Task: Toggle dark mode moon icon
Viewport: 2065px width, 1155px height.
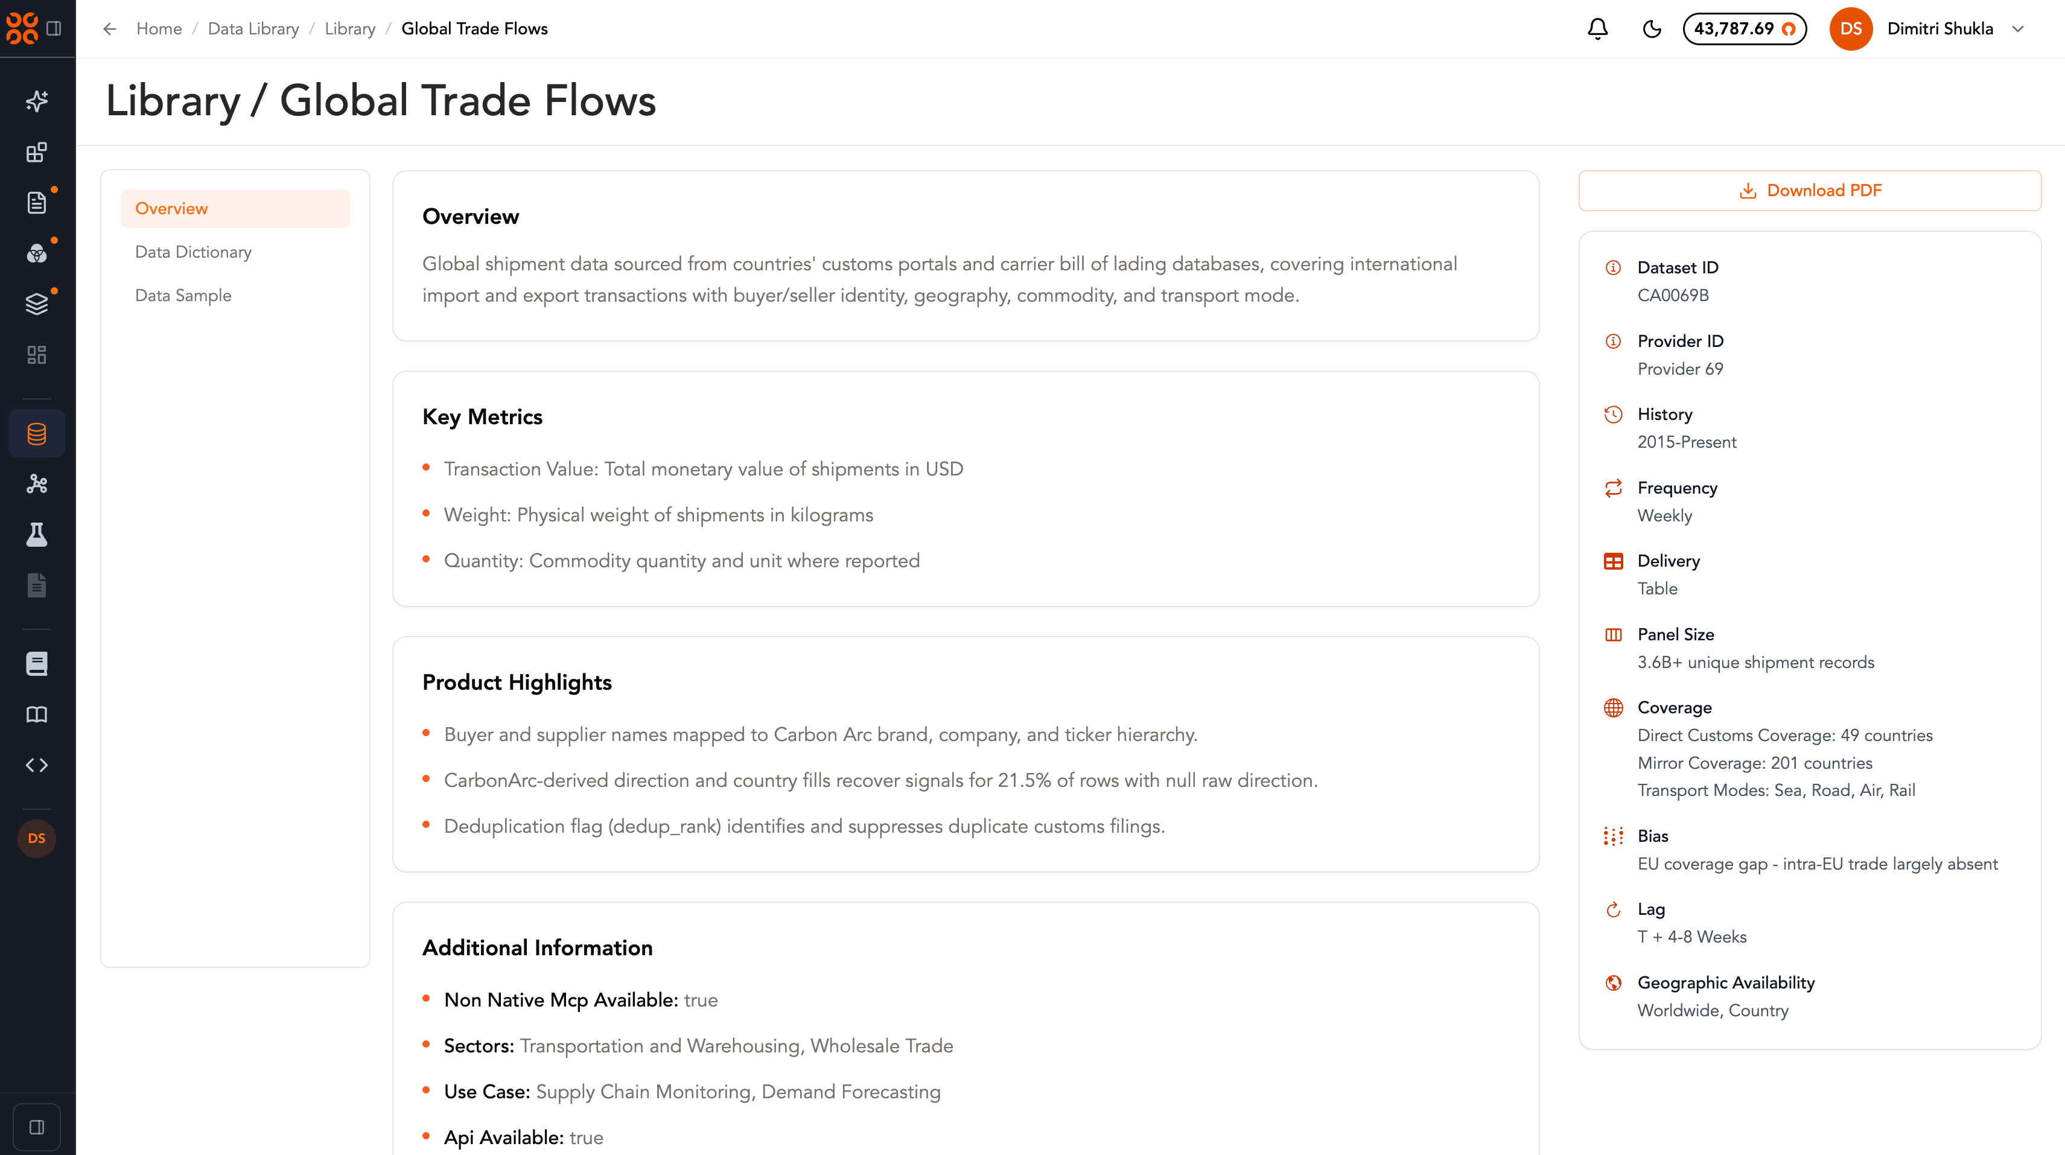Action: click(1652, 29)
